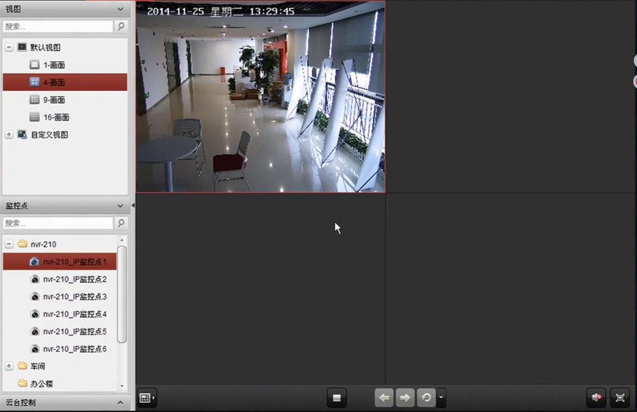Image resolution: width=637 pixels, height=412 pixels.
Task: Go to the previous page arrow
Action: (383, 398)
